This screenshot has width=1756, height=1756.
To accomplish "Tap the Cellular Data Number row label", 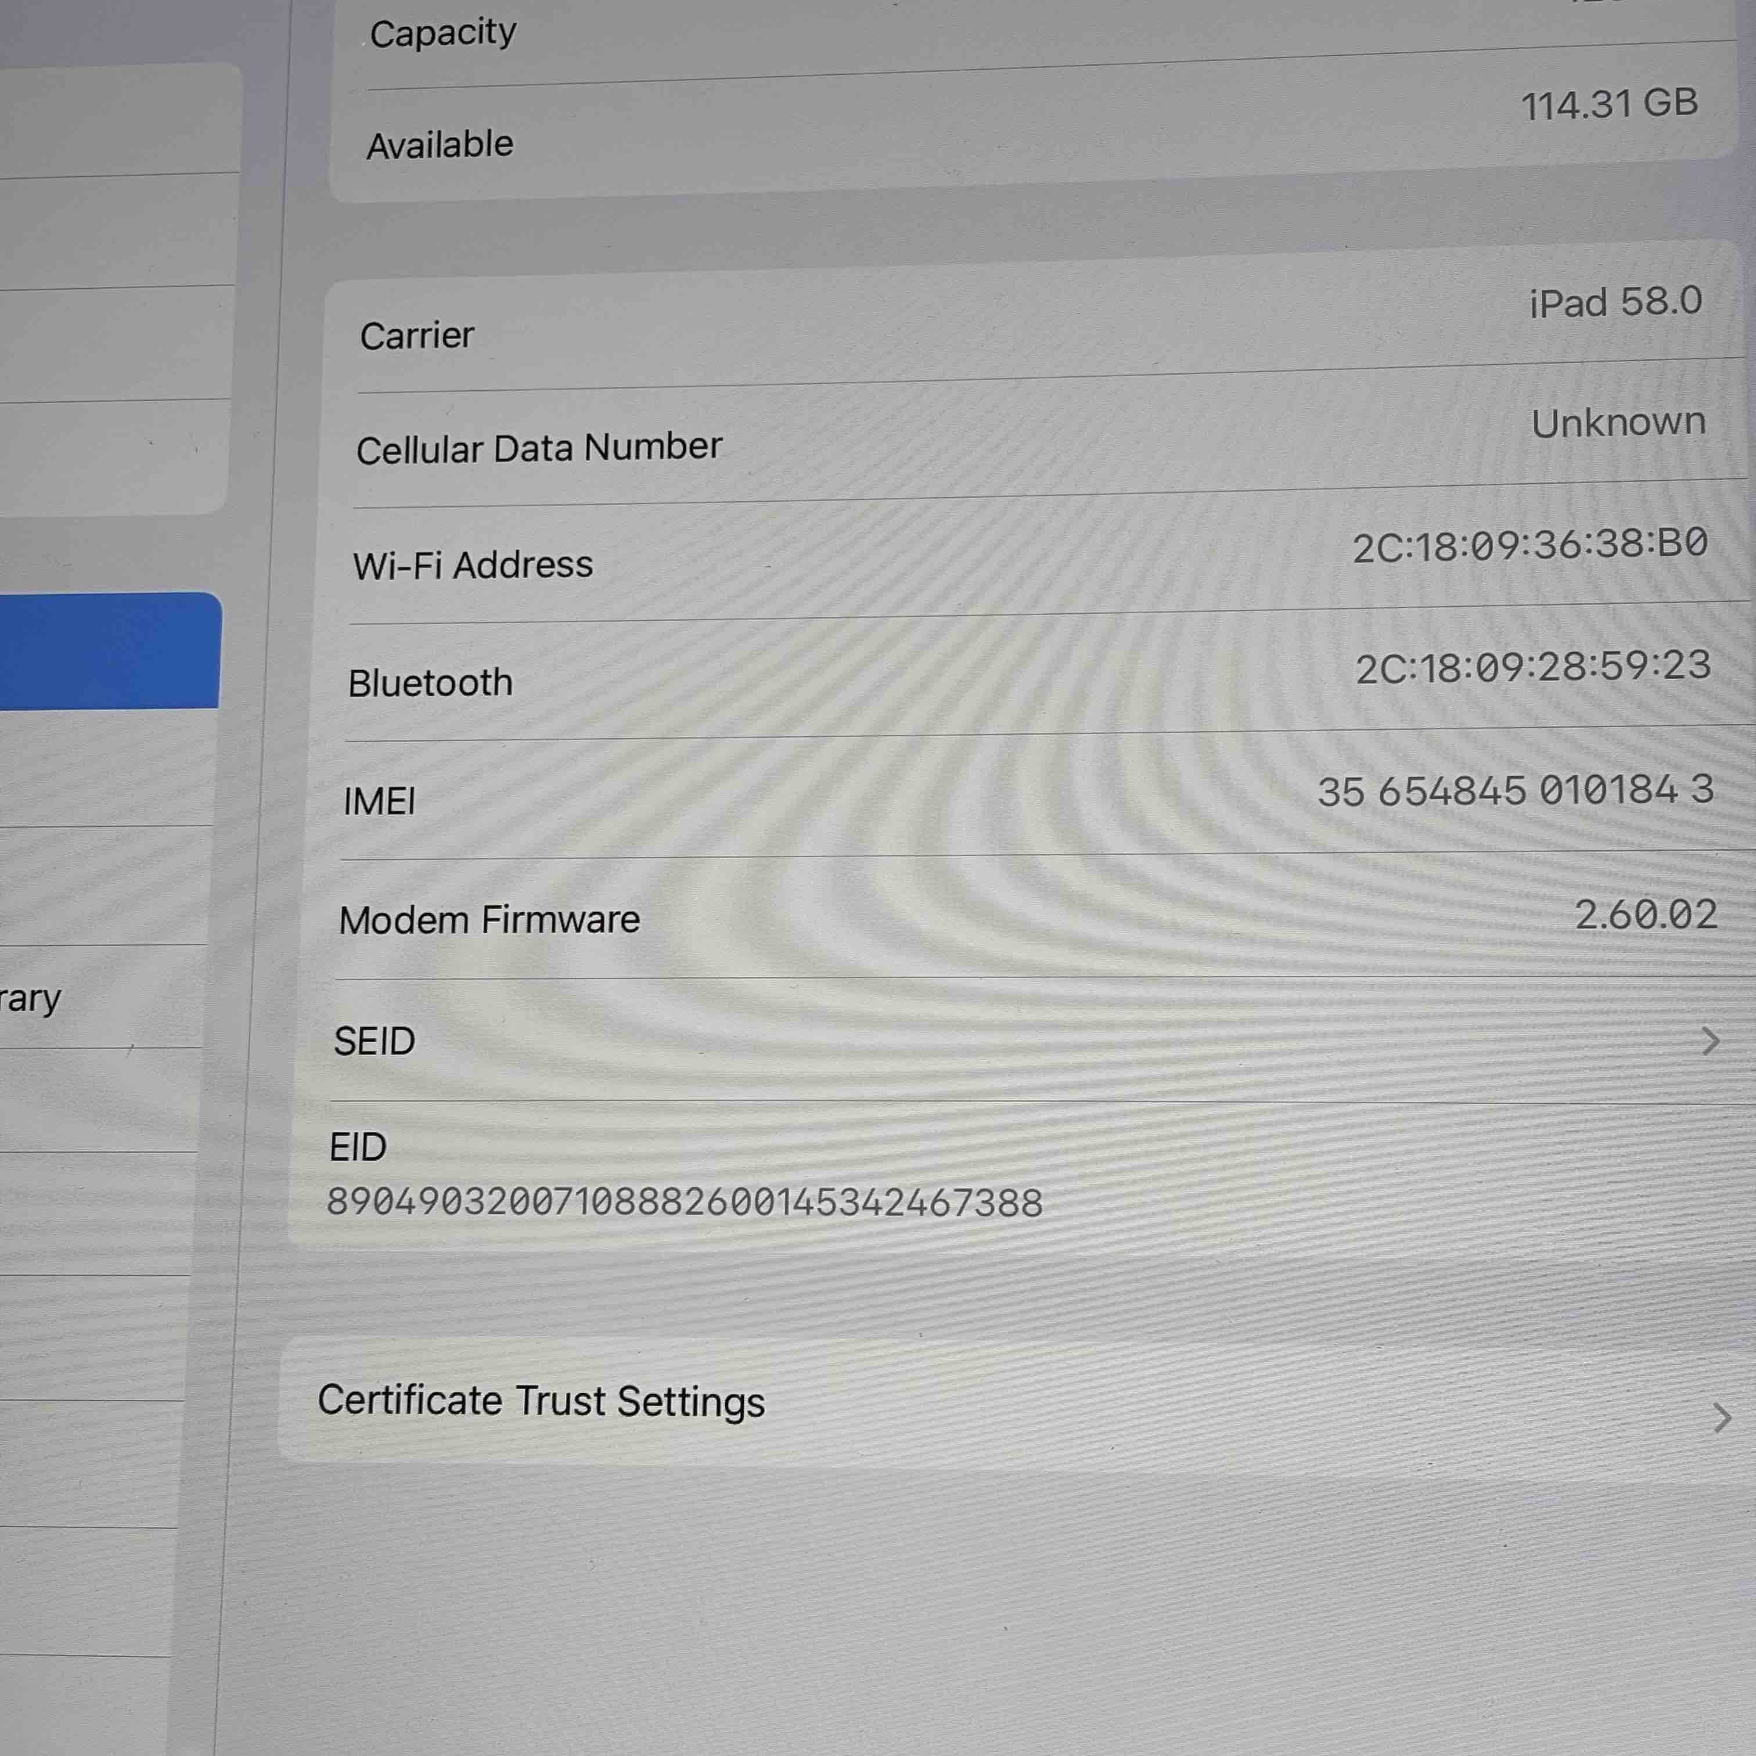I will [x=539, y=448].
